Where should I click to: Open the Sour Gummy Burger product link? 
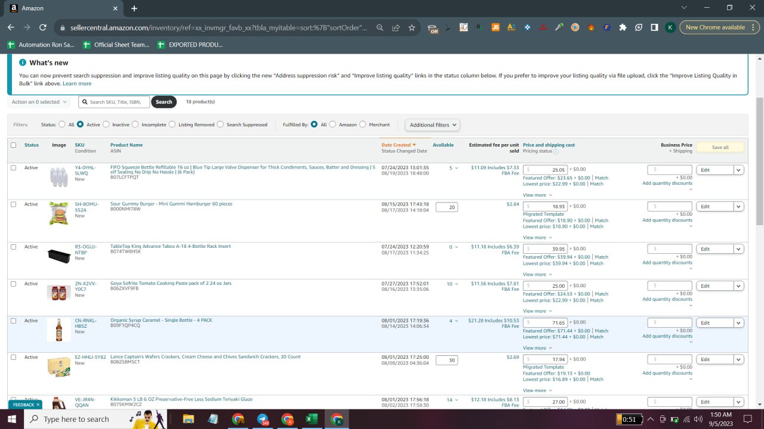tap(171, 204)
